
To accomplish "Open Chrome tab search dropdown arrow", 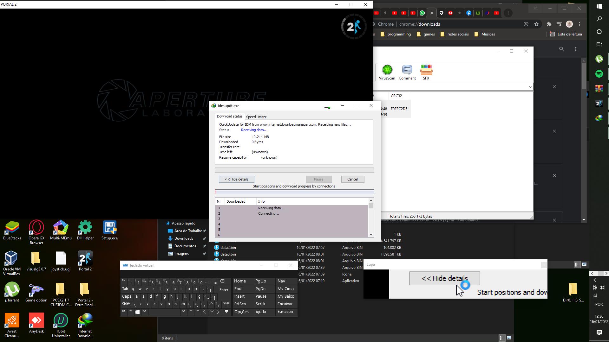I will (x=535, y=9).
